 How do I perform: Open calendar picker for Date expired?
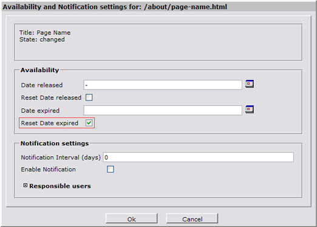250,109
